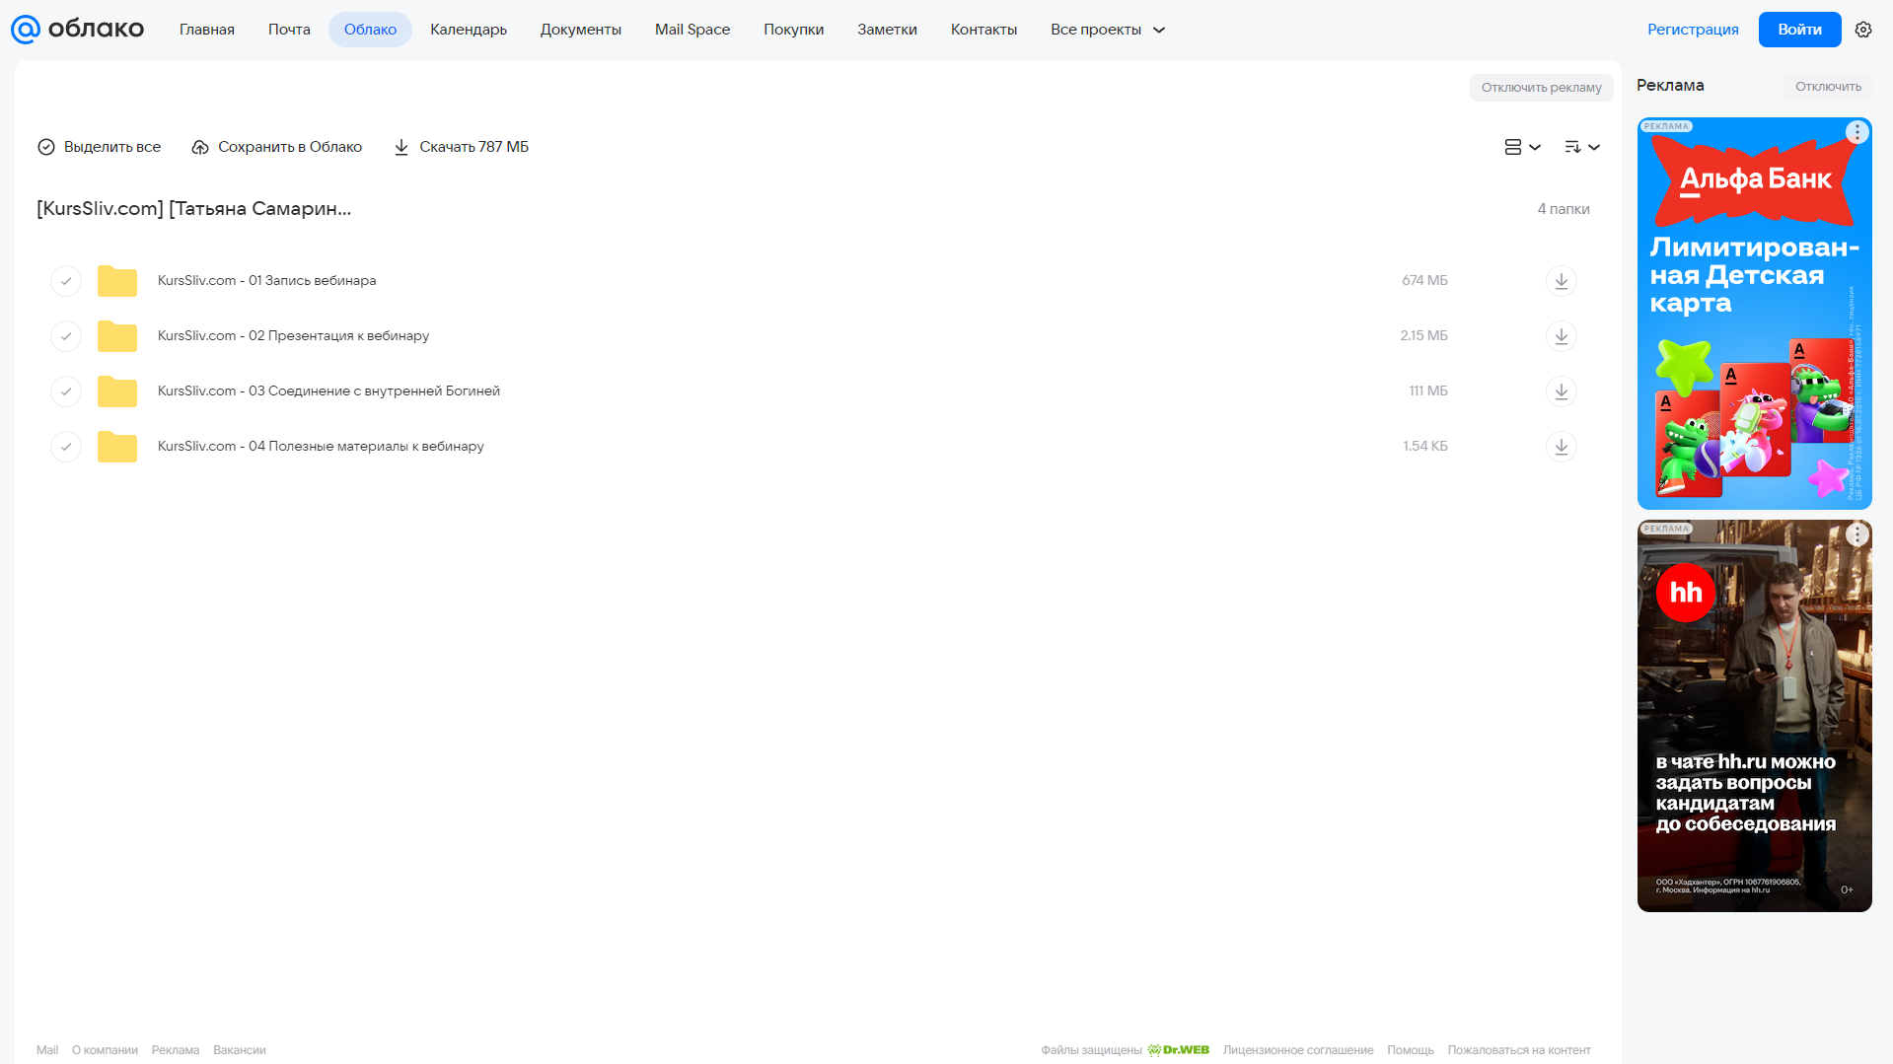Download the 03 Соединение с внутренней Богиней folder
The height and width of the screenshot is (1064, 1893).
click(1561, 391)
